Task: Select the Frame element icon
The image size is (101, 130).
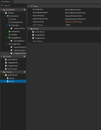Action: pyautogui.click(x=10, y=19)
